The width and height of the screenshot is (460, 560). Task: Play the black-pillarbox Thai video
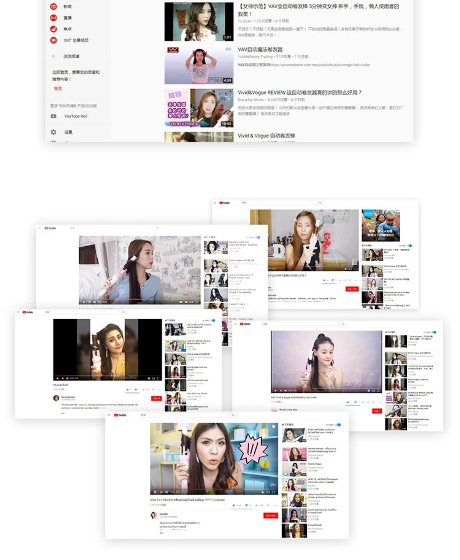[x=57, y=378]
